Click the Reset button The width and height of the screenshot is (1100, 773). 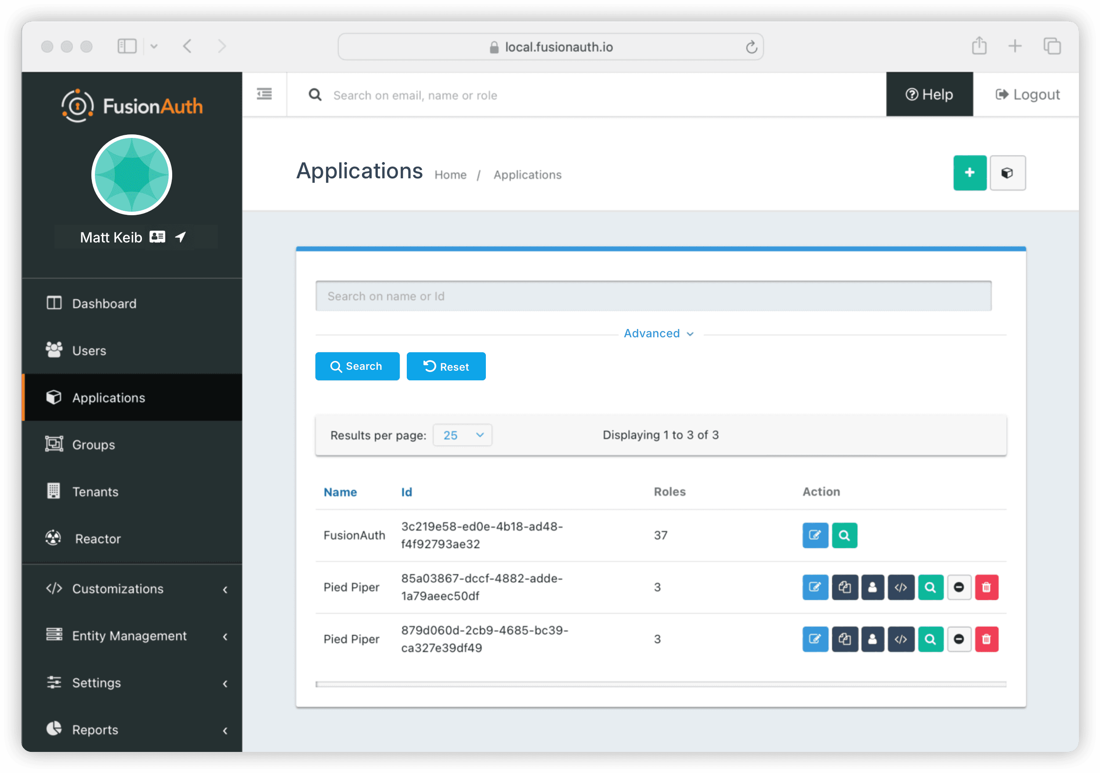pyautogui.click(x=446, y=366)
